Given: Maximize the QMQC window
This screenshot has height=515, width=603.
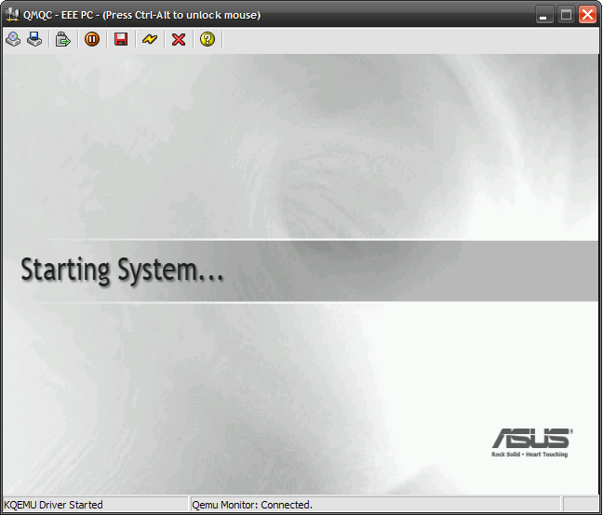Looking at the screenshot, I should point(566,15).
